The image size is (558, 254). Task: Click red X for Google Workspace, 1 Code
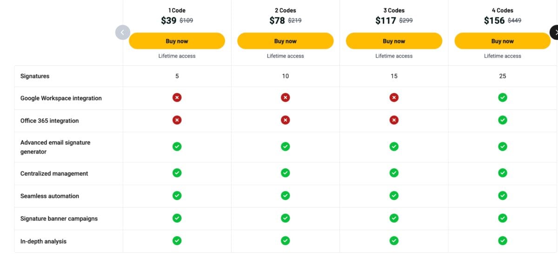(177, 98)
